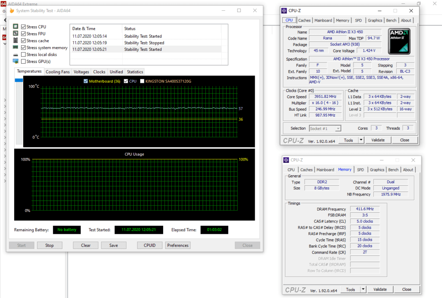
Task: Click the Bus Speed value 246.99 MHz
Action: 325,109
